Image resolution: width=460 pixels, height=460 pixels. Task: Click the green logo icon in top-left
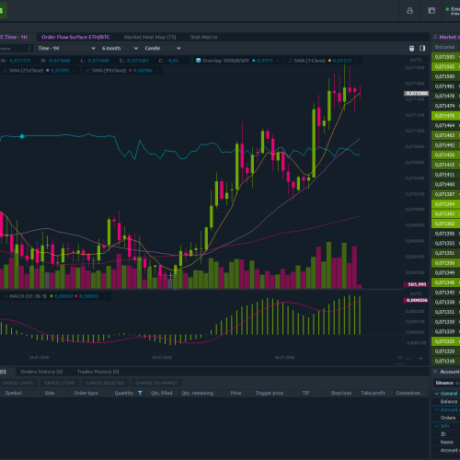[x=3, y=11]
